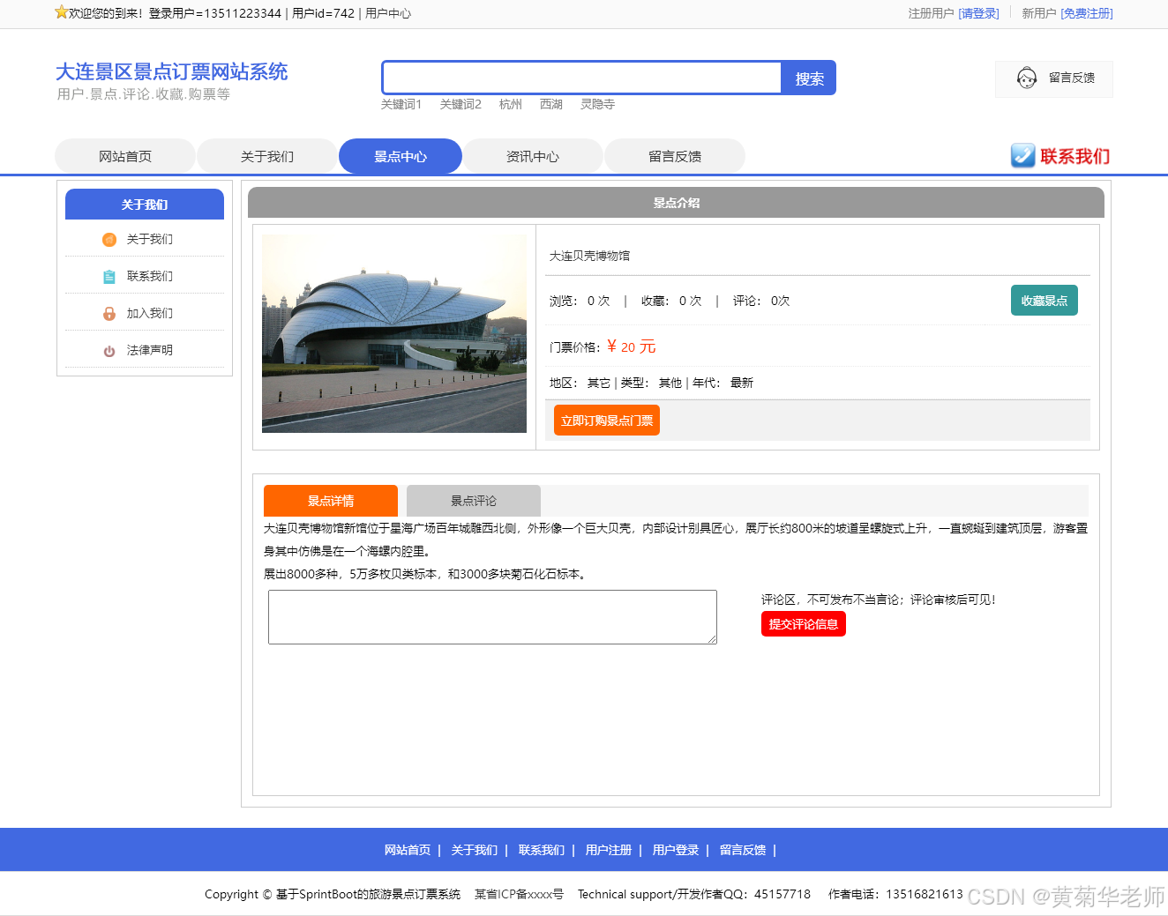1168x916 pixels.
Task: Click search keyword 杭州
Action: click(x=511, y=104)
